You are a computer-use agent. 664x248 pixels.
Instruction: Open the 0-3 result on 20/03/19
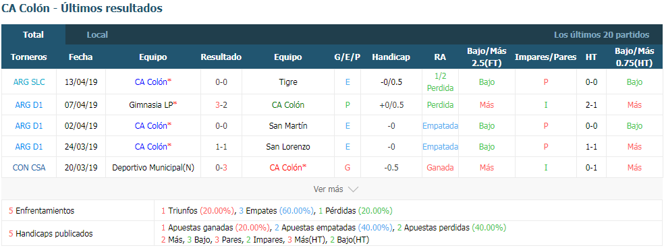coord(221,168)
